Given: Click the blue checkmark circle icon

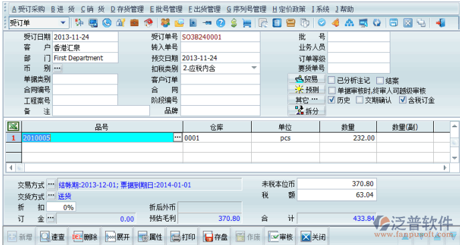Looking at the screenshot, I should coord(322,23).
